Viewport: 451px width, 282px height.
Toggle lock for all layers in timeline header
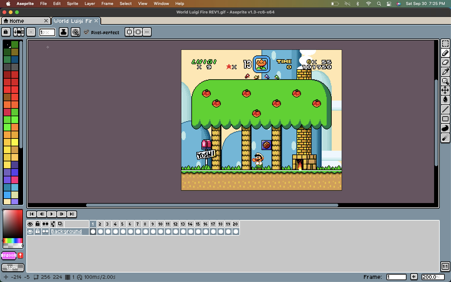(x=38, y=224)
